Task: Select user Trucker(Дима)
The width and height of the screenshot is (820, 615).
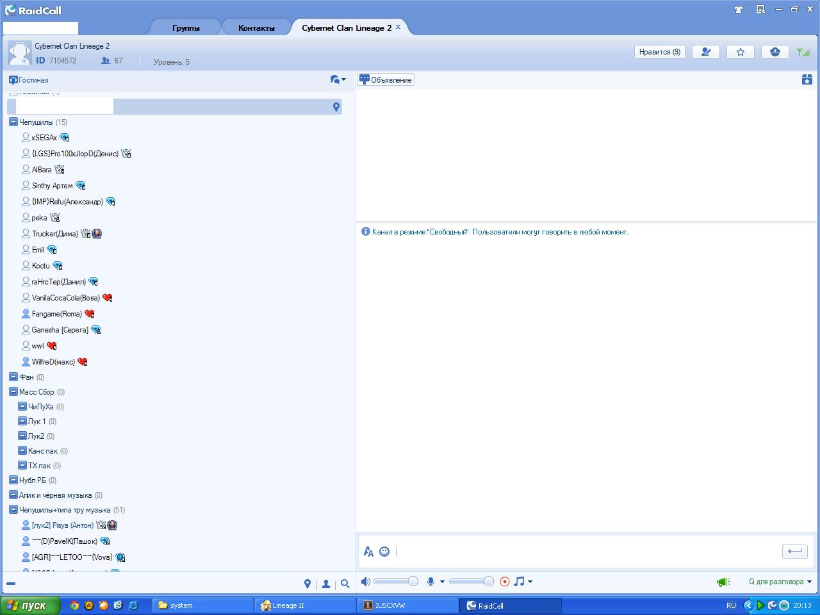Action: (55, 234)
